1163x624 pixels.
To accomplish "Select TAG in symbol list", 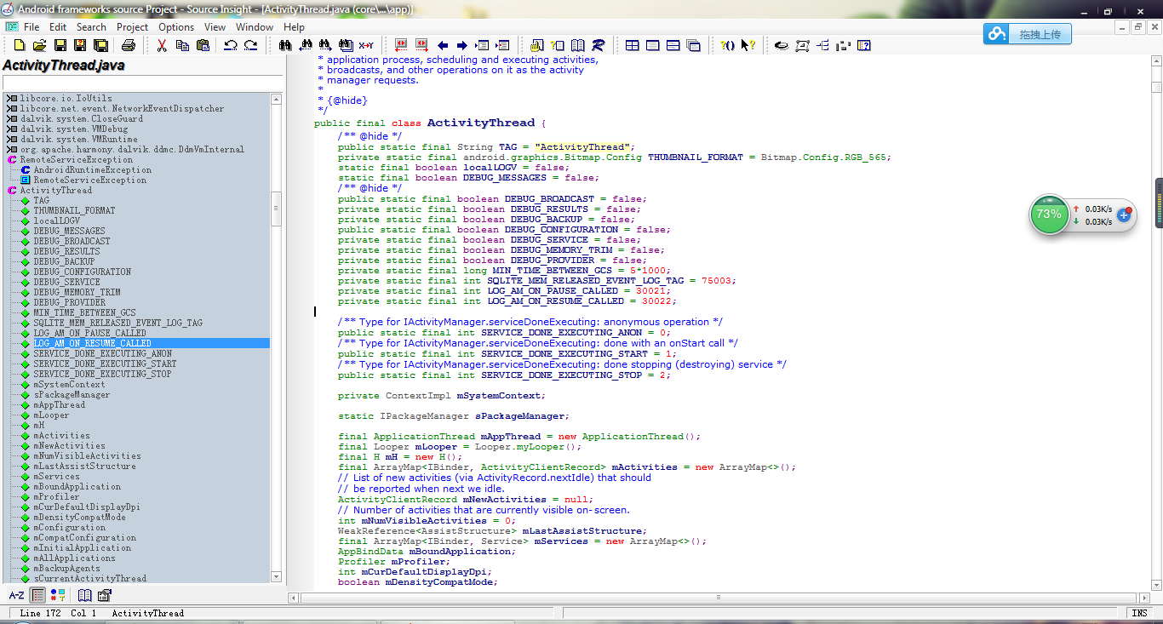I will coord(42,200).
